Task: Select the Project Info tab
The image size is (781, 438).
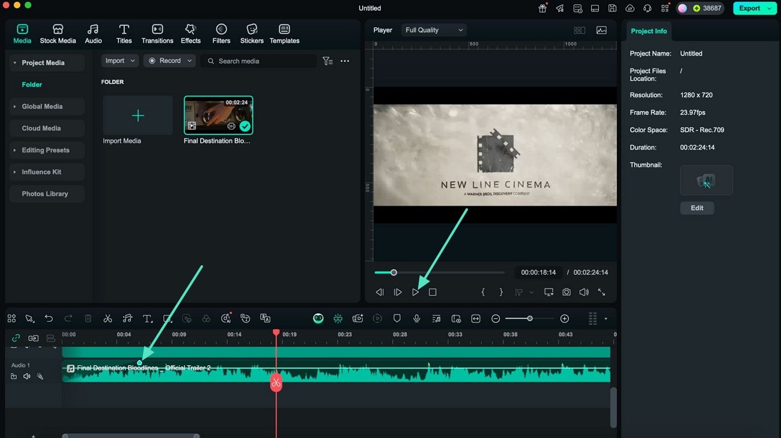Action: [x=649, y=31]
